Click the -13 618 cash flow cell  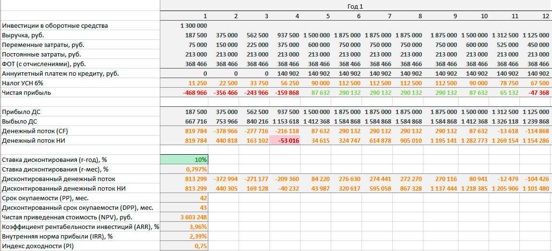(504, 131)
